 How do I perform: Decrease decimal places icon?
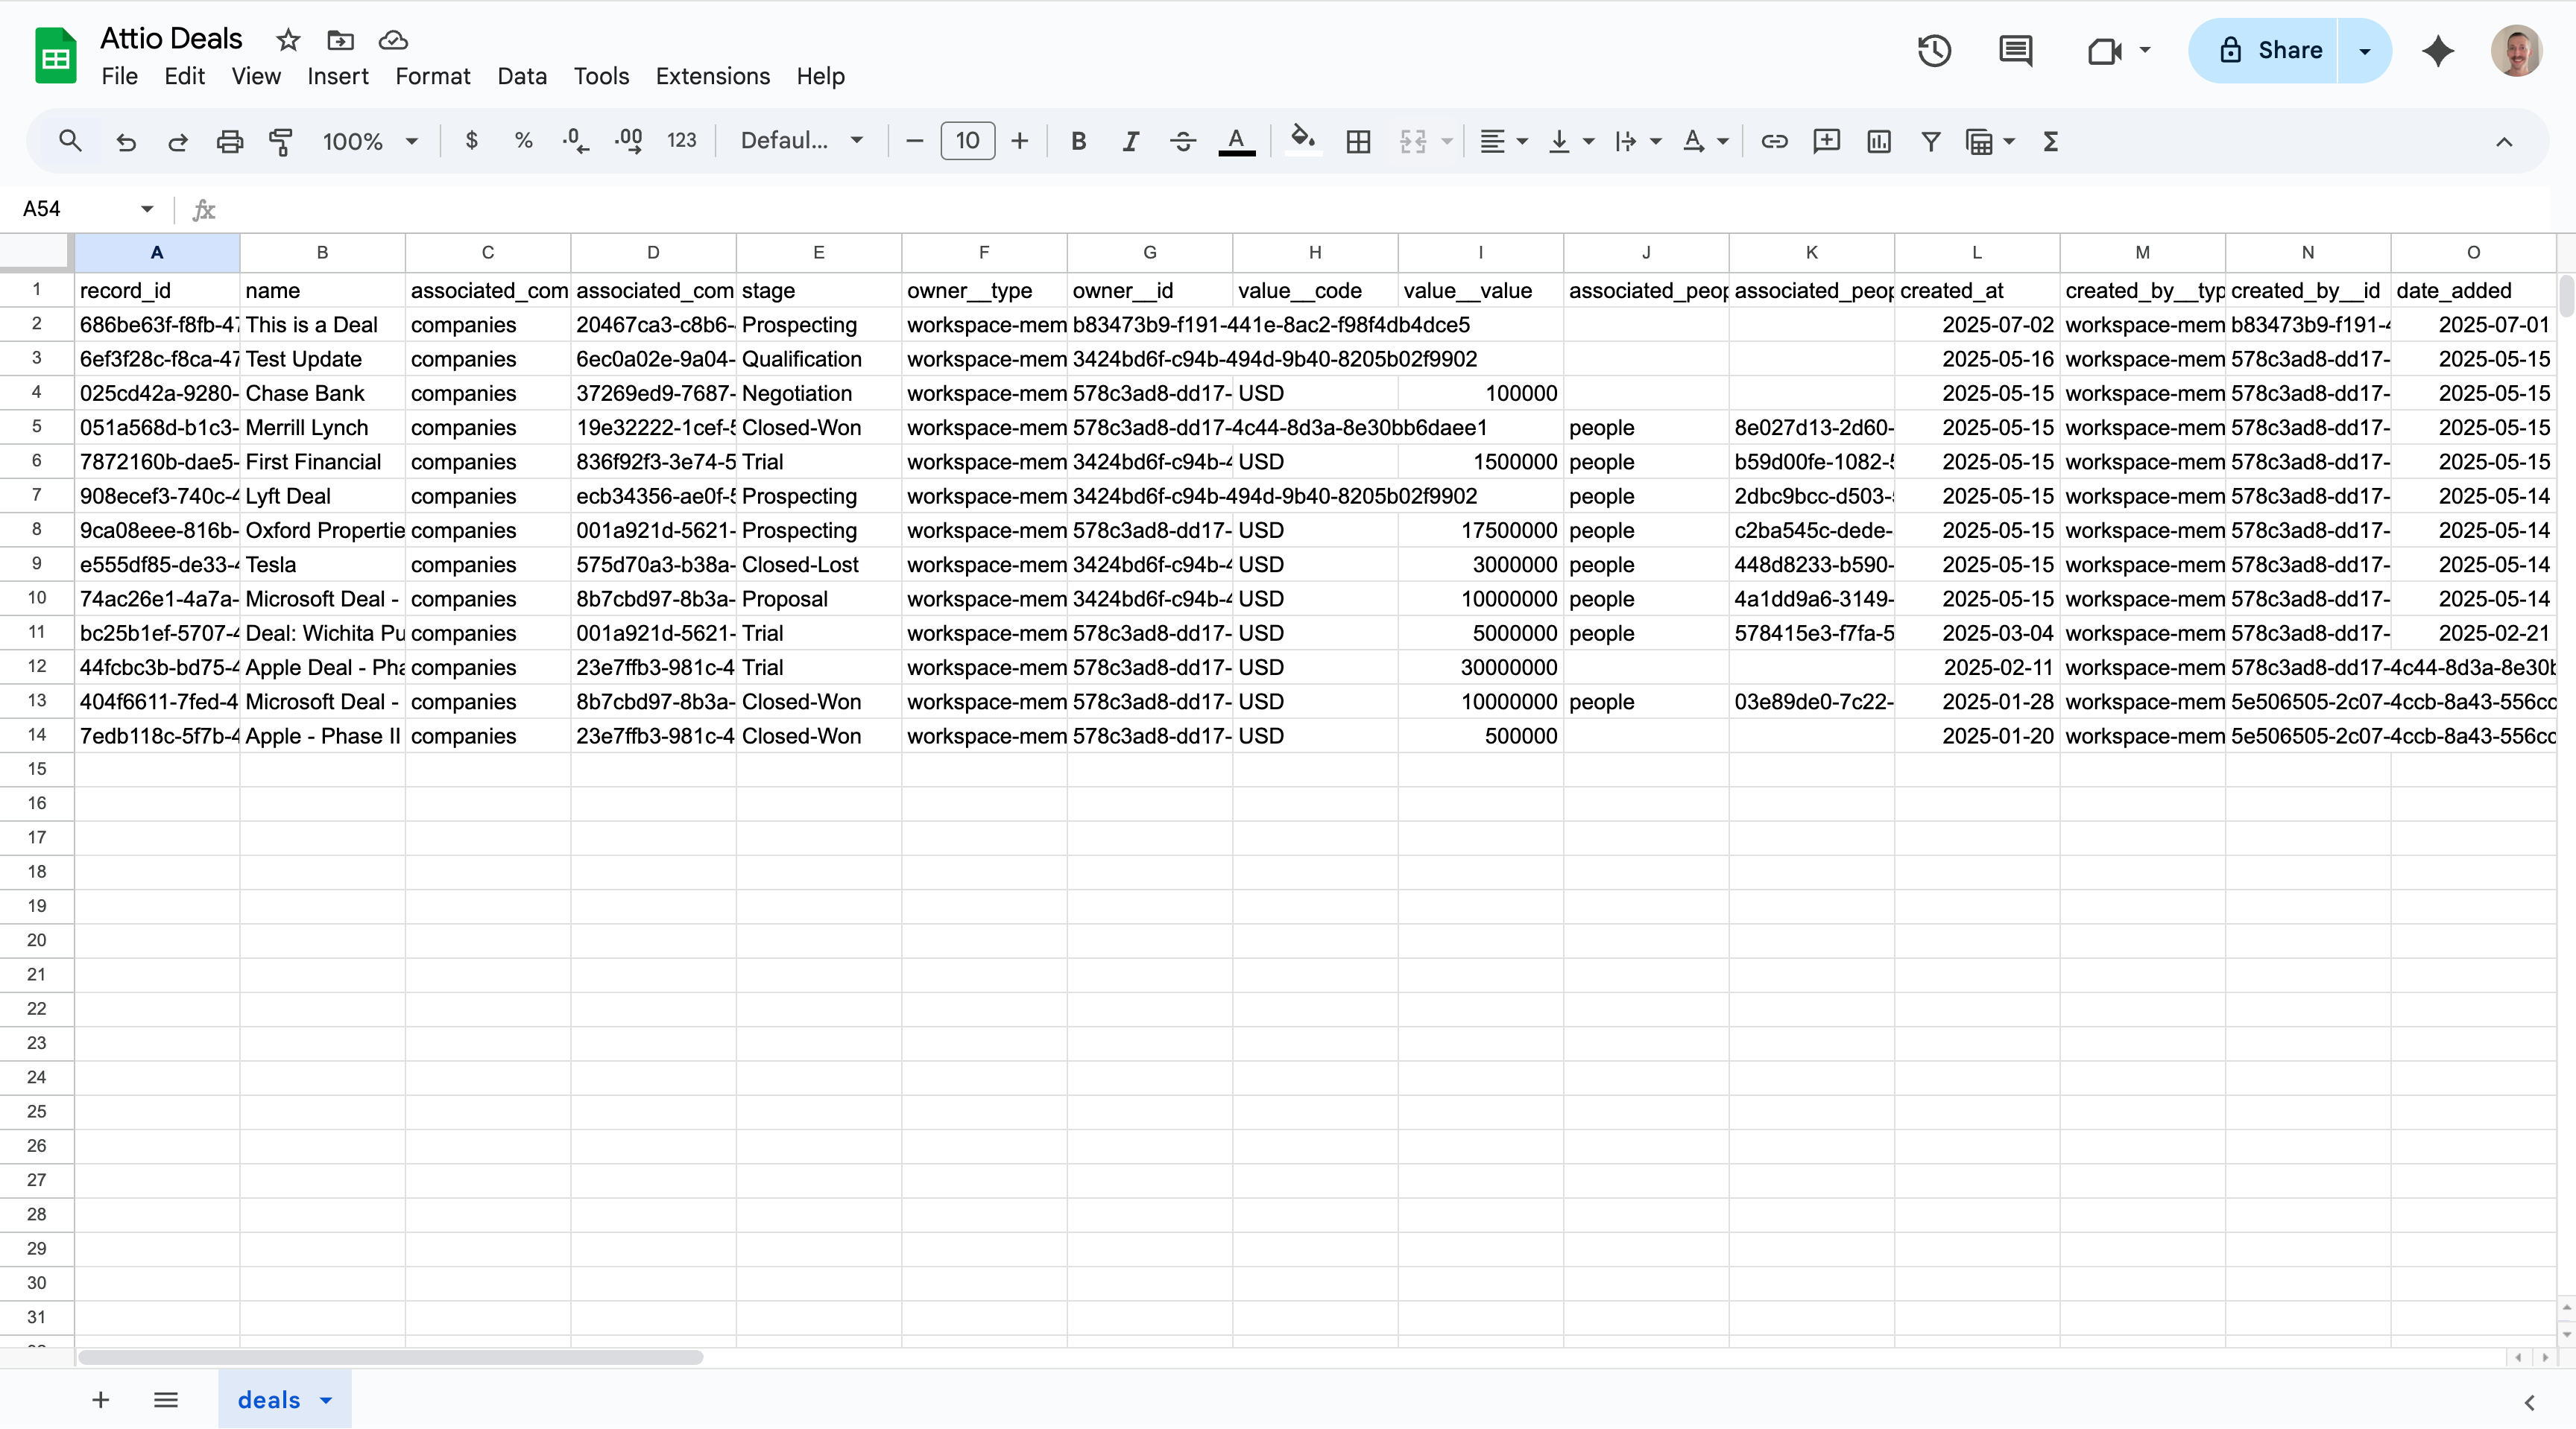575,141
